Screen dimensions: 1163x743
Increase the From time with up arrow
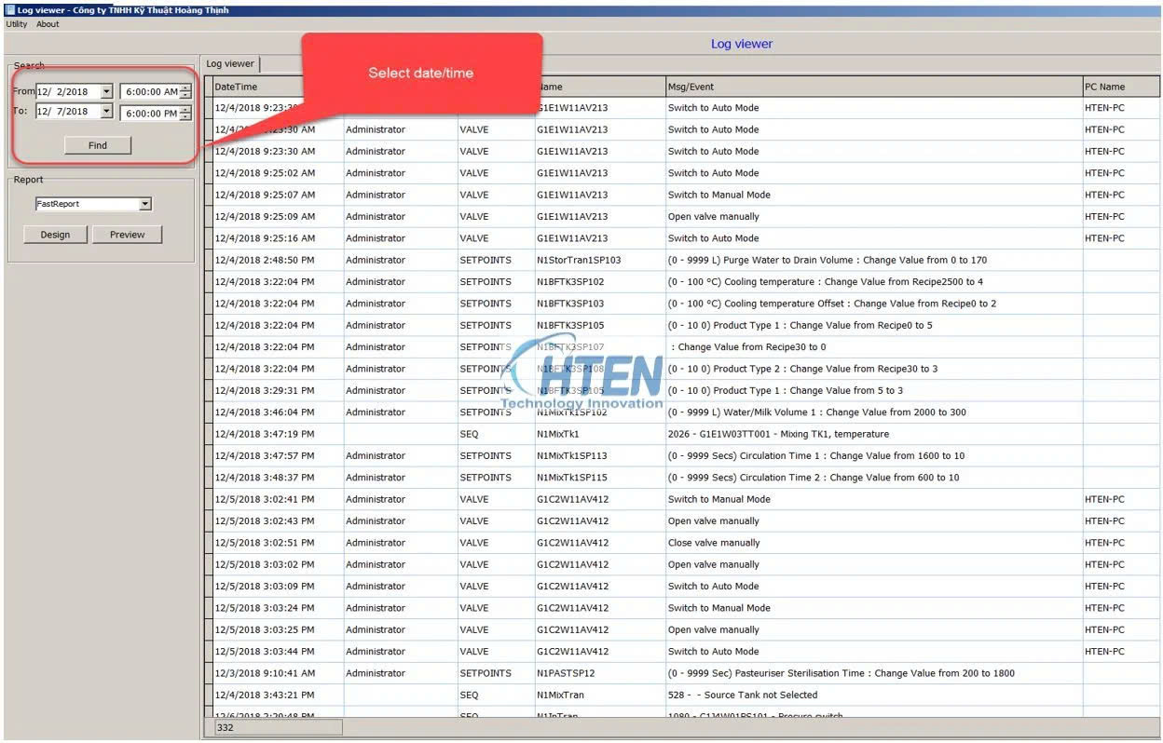(185, 88)
